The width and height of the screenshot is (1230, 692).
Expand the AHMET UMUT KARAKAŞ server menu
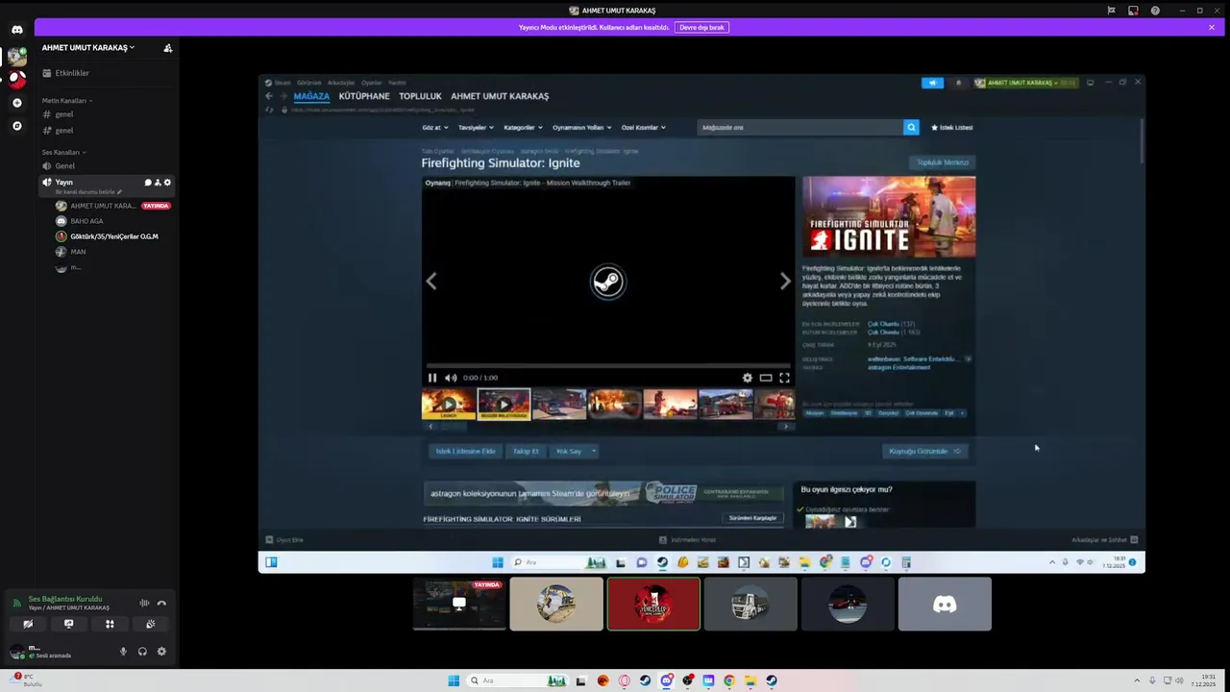click(x=88, y=48)
